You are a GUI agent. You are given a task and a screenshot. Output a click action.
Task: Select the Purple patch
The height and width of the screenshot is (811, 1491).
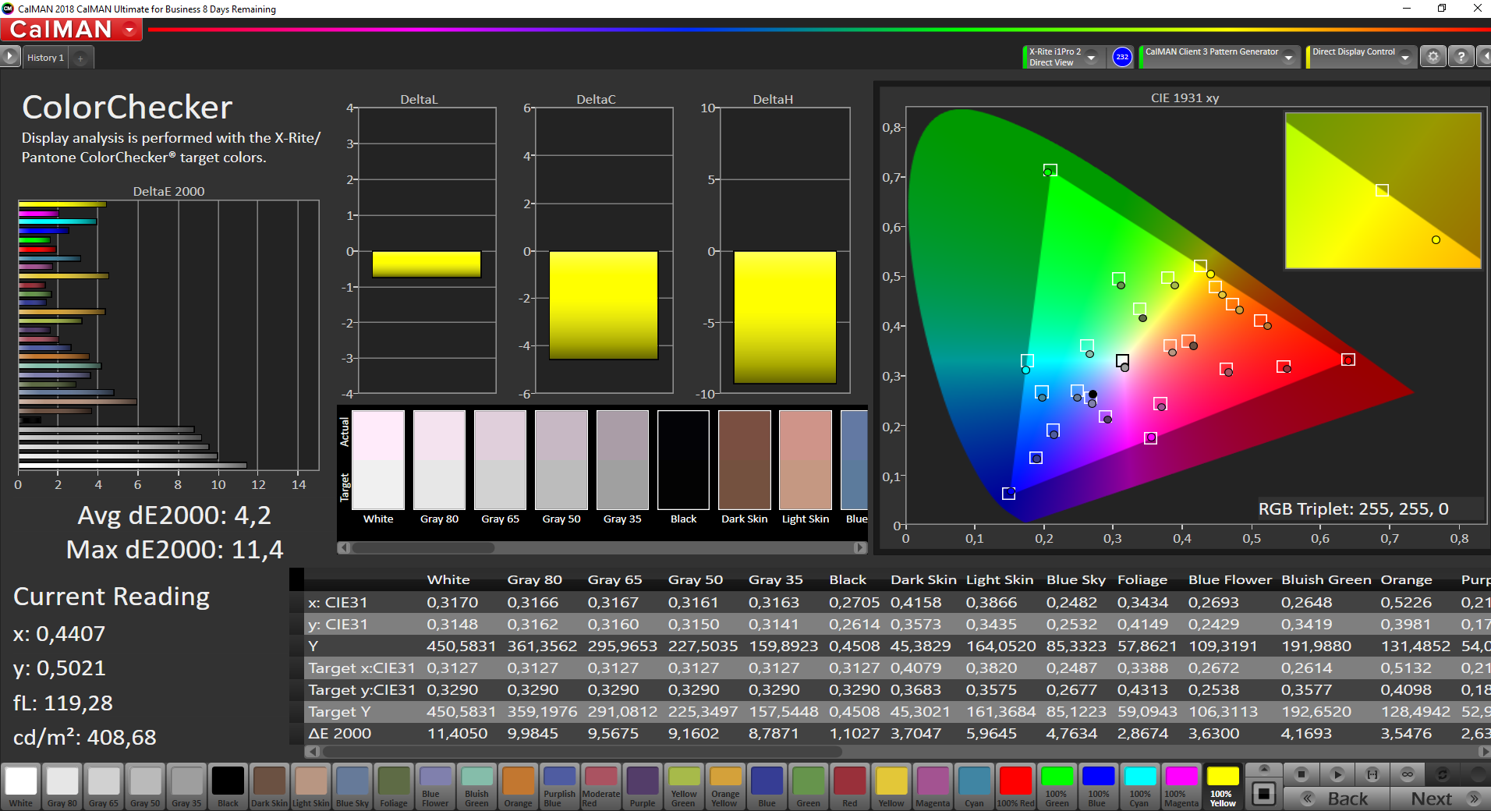(642, 786)
